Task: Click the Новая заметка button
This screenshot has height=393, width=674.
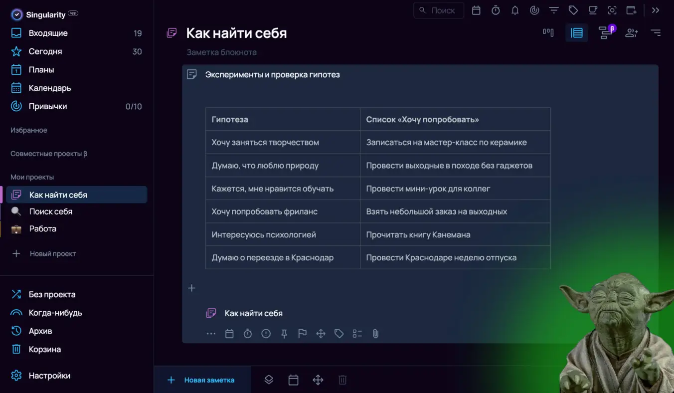Action: click(x=202, y=380)
